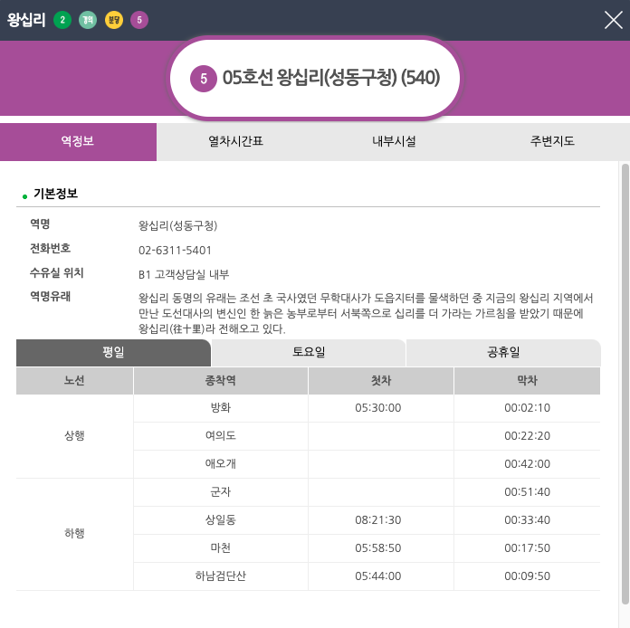630x628 pixels.
Task: Click the 종착역 column header
Action: tap(221, 380)
